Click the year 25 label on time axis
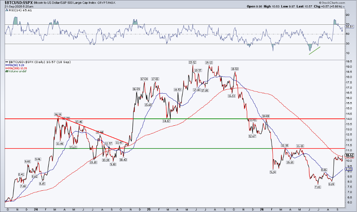 148,209
